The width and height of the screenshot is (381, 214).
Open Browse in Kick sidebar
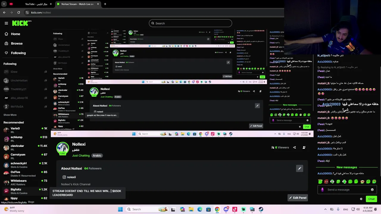pyautogui.click(x=13, y=43)
